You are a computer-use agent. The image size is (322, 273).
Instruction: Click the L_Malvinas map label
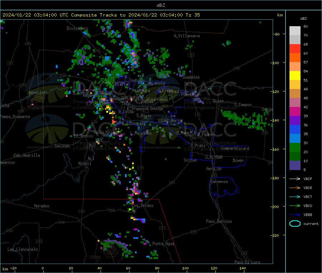pos(141,133)
